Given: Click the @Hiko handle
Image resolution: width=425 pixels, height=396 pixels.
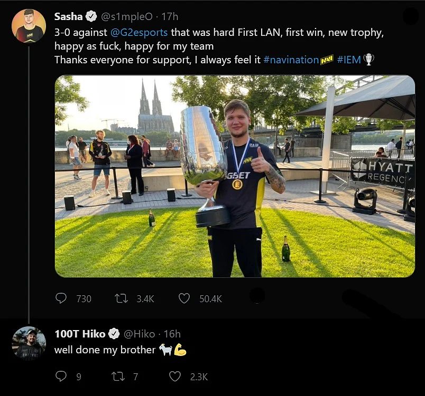Looking at the screenshot, I should (x=140, y=334).
